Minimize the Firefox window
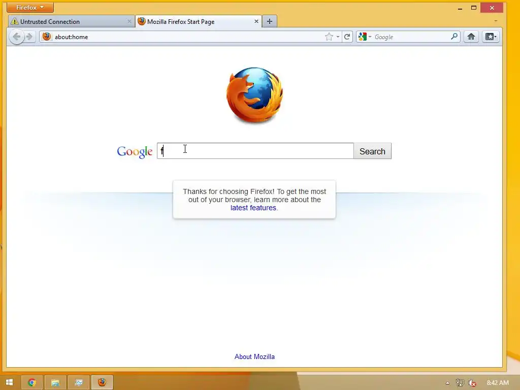This screenshot has width=520, height=390. click(x=460, y=8)
